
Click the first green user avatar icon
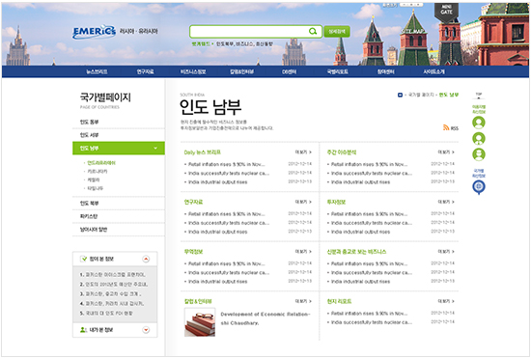(479, 123)
